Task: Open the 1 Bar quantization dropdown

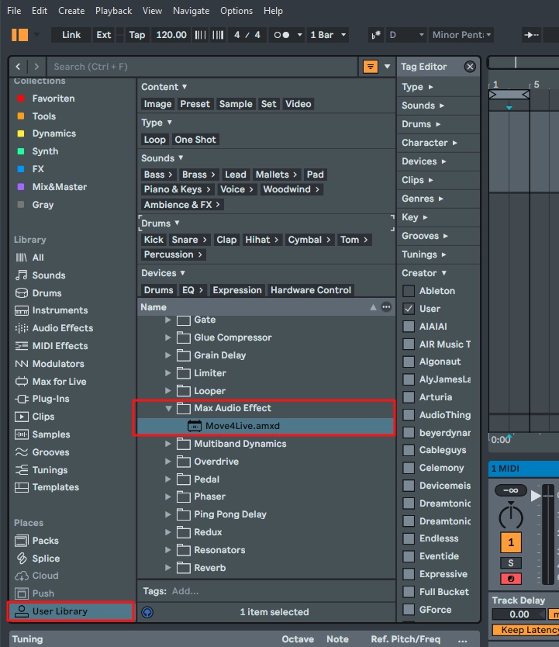Action: click(x=328, y=35)
